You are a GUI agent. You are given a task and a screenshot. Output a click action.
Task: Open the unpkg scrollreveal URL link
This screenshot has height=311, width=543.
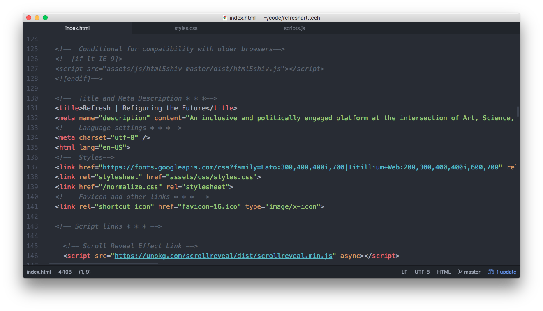click(223, 256)
